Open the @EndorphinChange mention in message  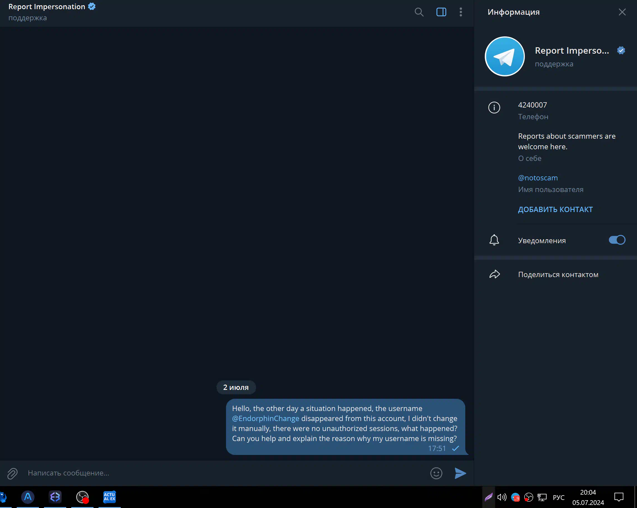(x=265, y=418)
